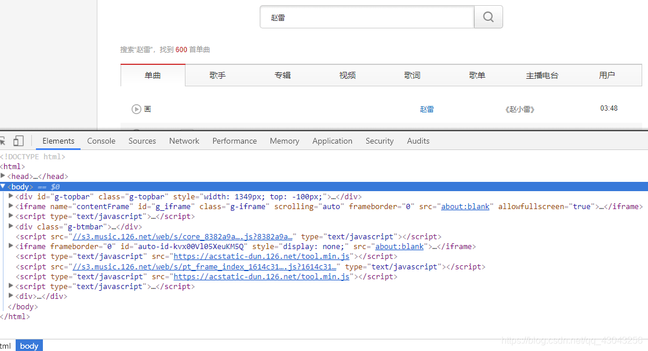
Task: Switch to the 歌手 tab
Action: [217, 75]
